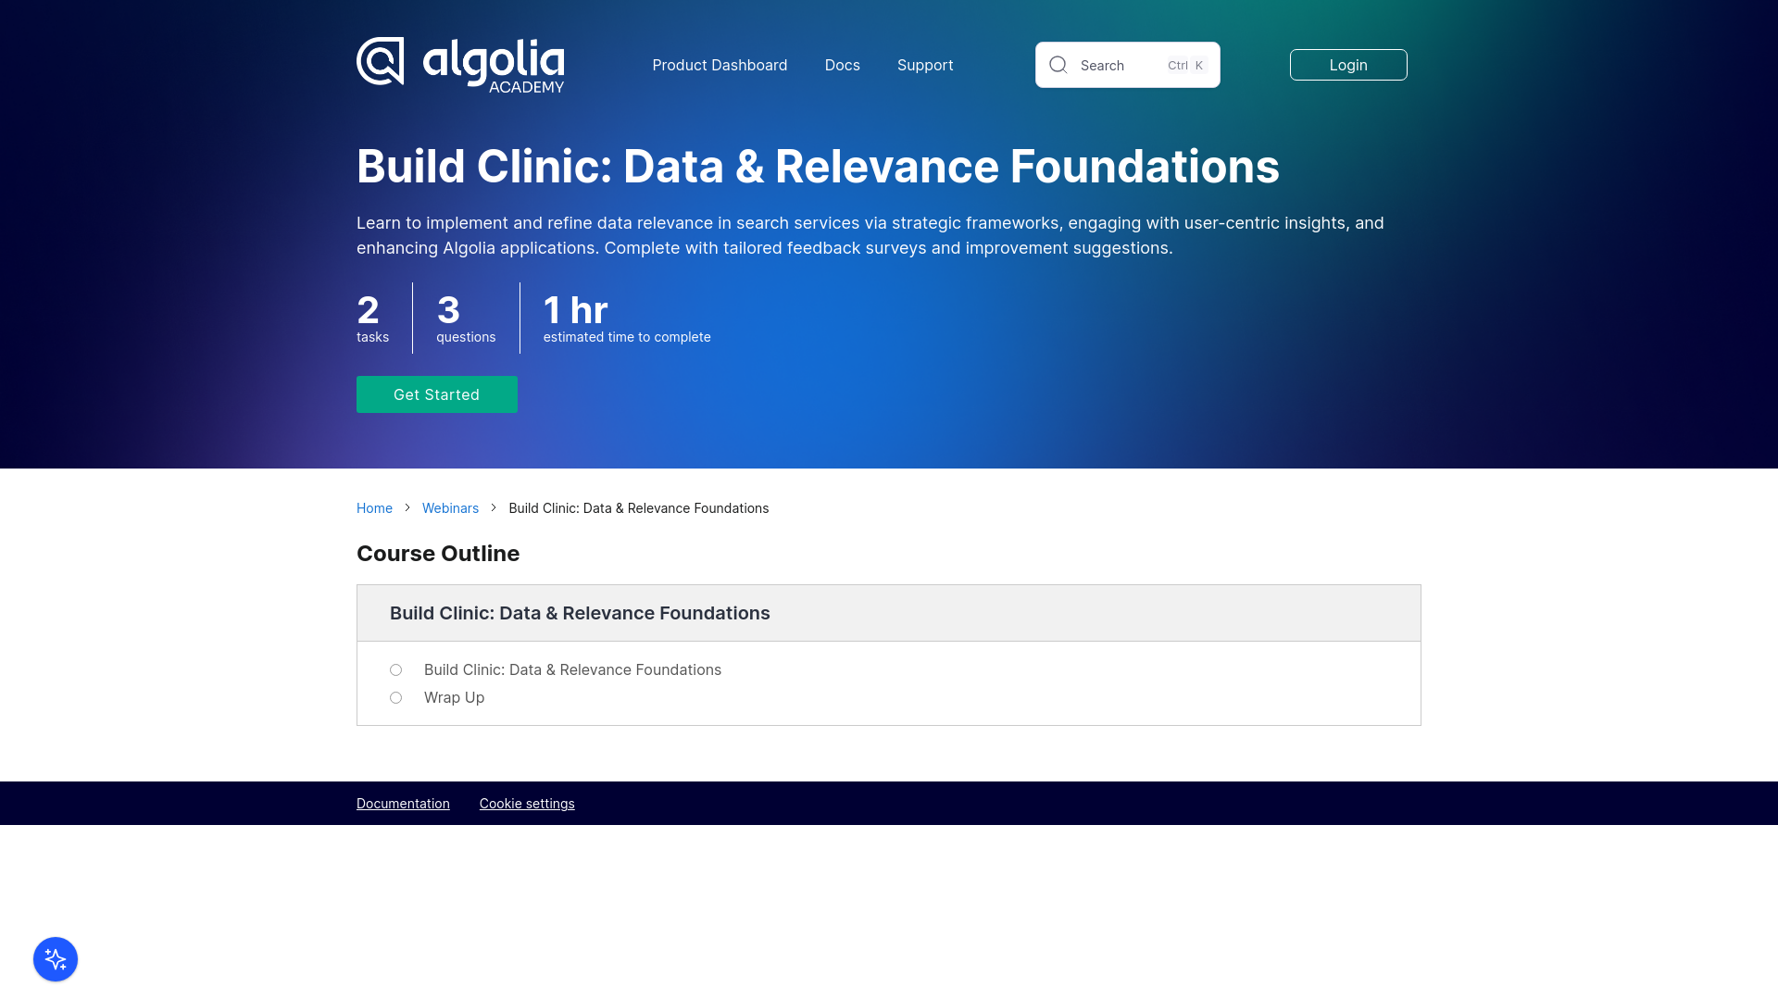This screenshot has height=1000, width=1778.
Task: Open the sparkle AI assistant button
Action: pyautogui.click(x=56, y=959)
